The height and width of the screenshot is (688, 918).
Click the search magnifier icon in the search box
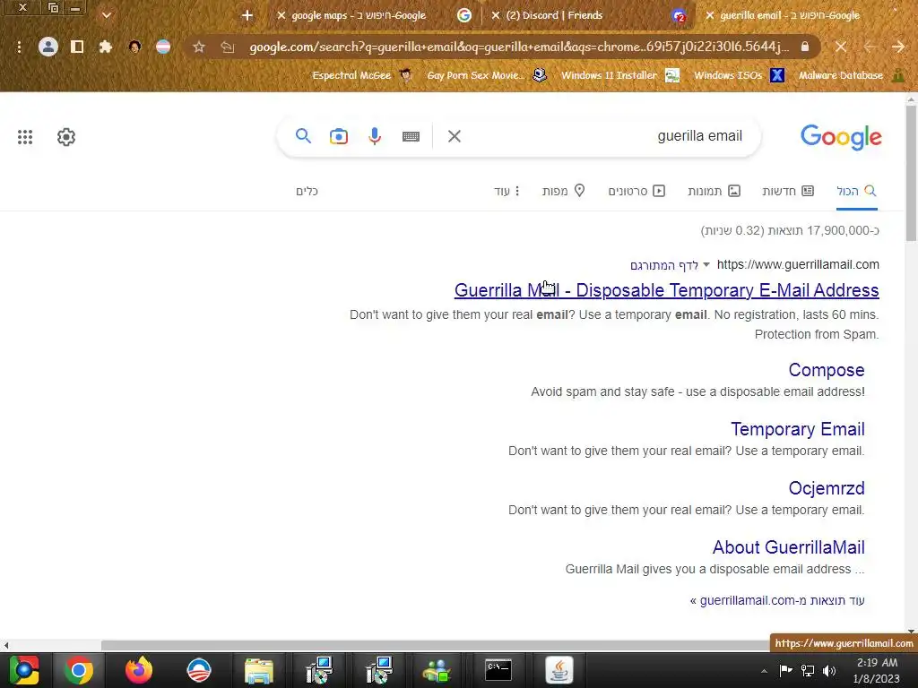303,136
